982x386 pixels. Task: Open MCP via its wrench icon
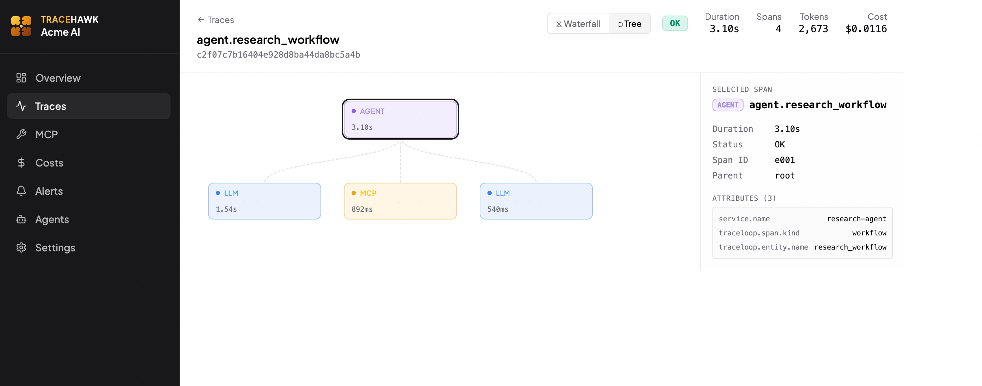[x=21, y=134]
